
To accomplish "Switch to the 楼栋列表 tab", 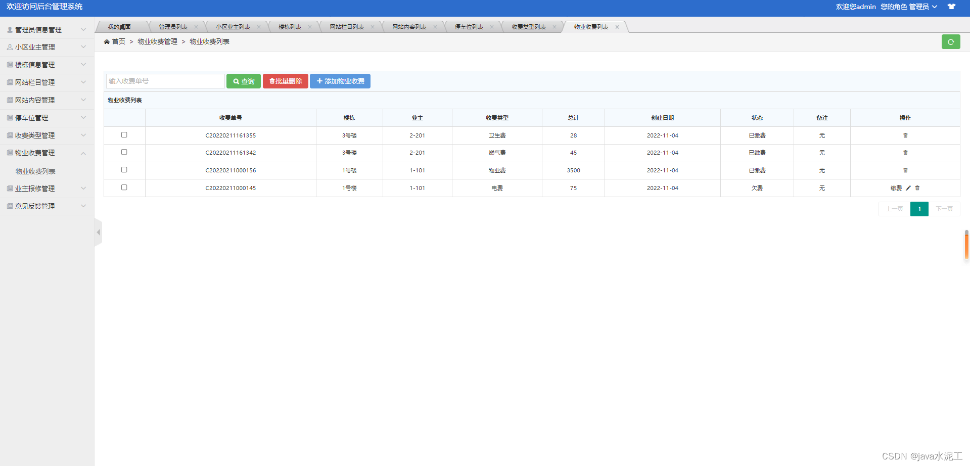I will [x=290, y=27].
